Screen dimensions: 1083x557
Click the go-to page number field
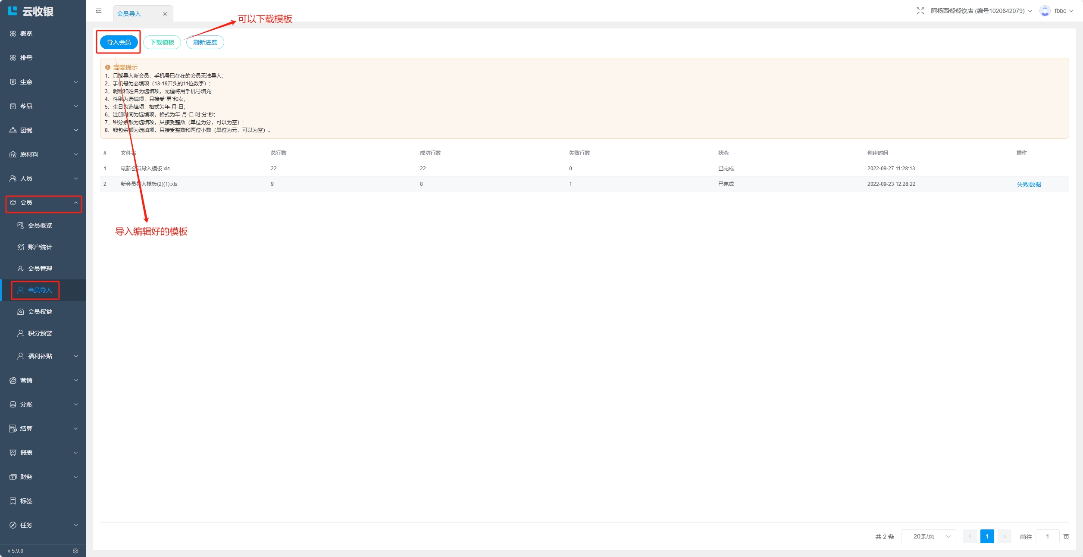click(1047, 536)
